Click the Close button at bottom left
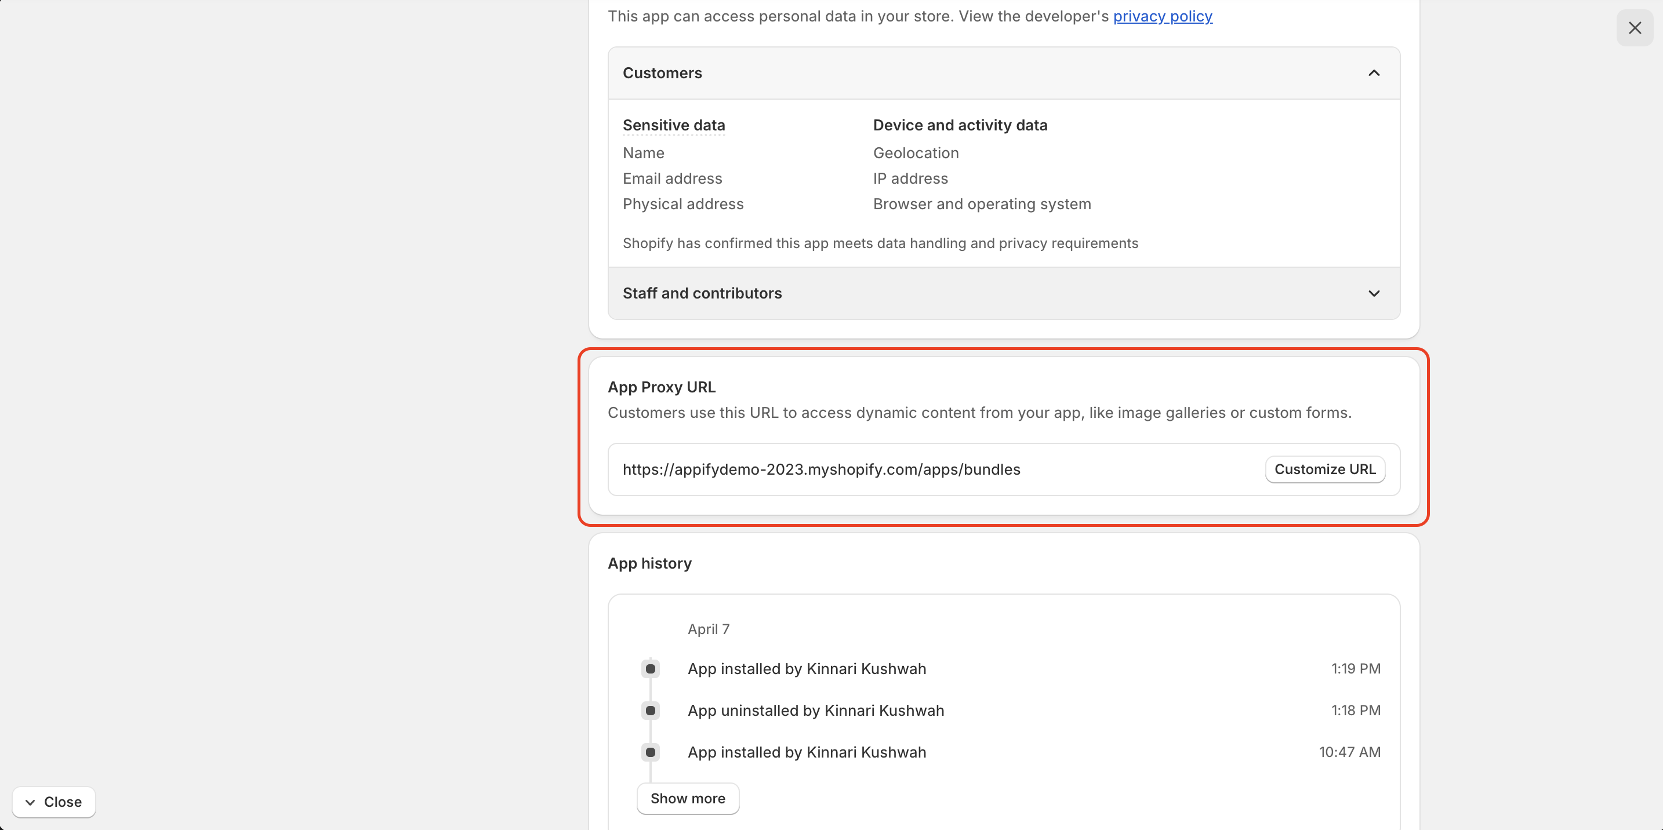Viewport: 1663px width, 830px height. click(x=53, y=802)
